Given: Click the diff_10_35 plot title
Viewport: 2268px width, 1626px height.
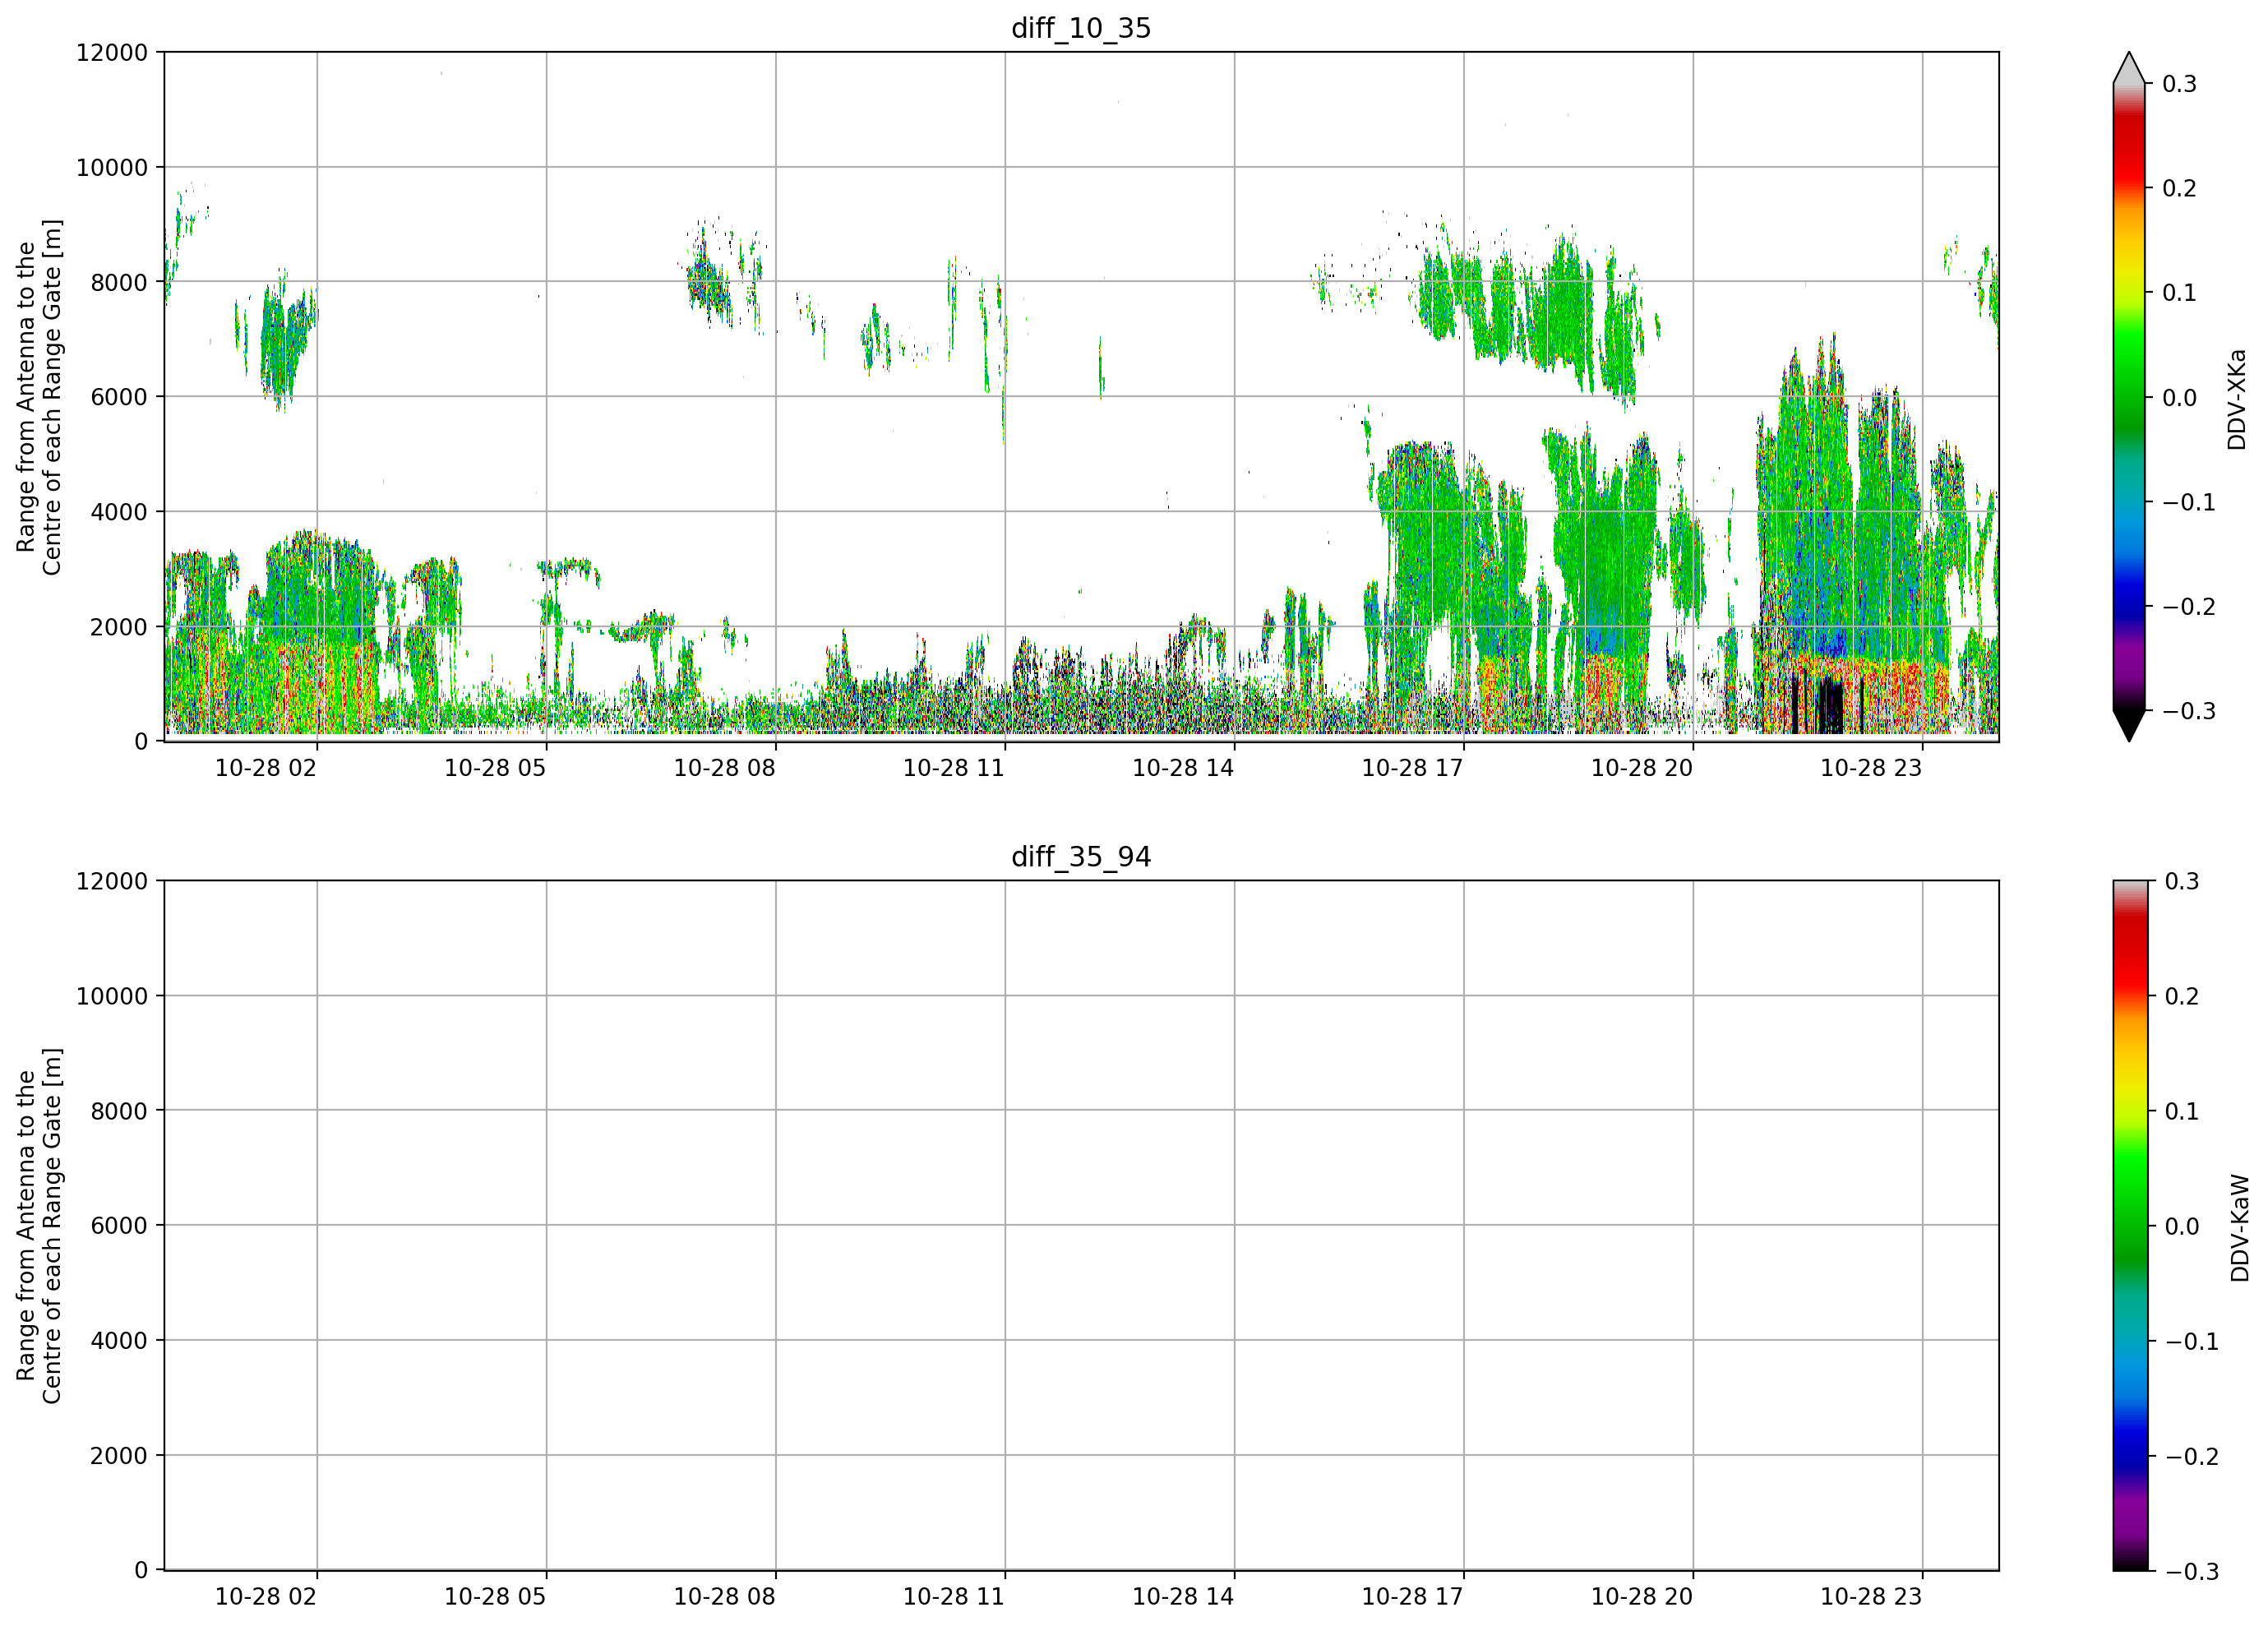Looking at the screenshot, I should click(1081, 28).
